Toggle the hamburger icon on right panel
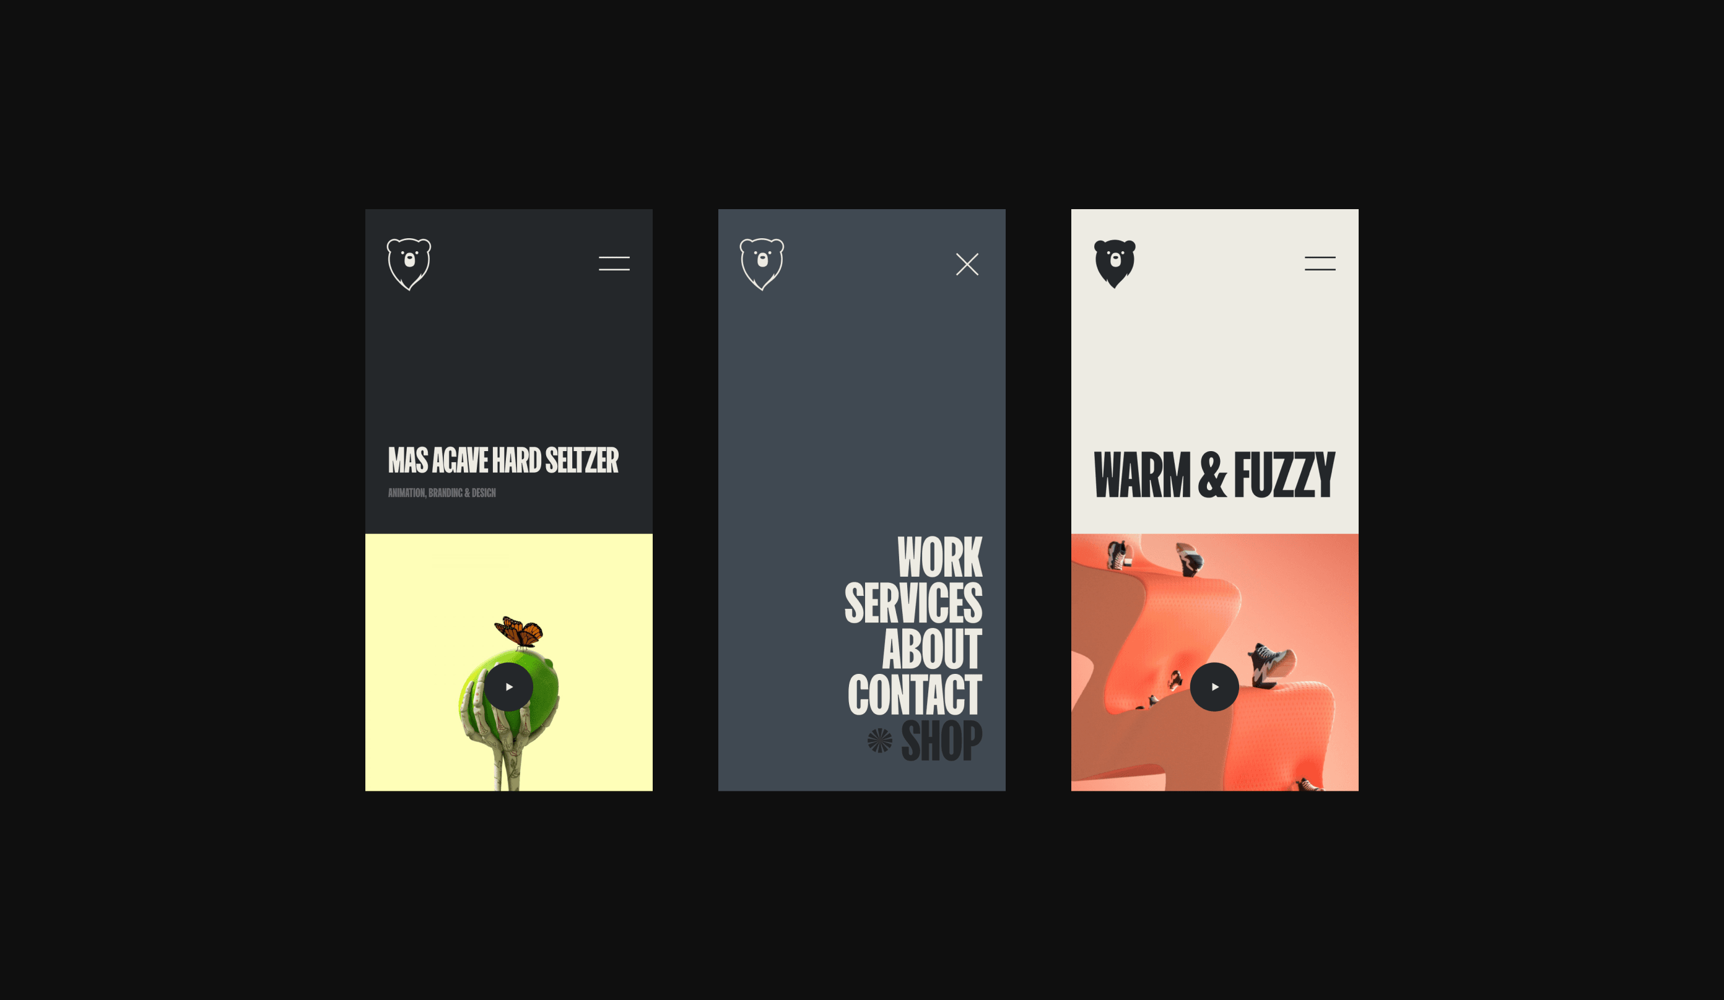 click(1320, 263)
